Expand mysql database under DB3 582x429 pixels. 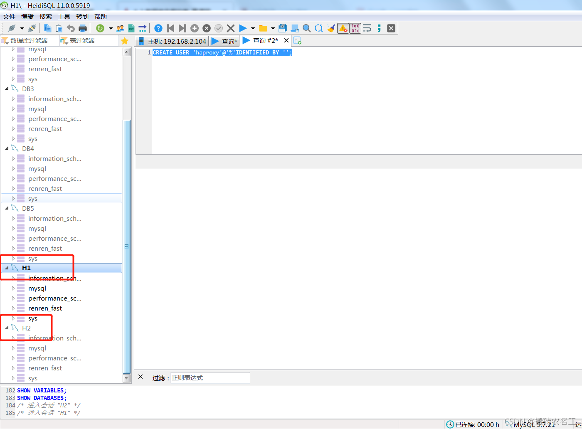point(13,108)
